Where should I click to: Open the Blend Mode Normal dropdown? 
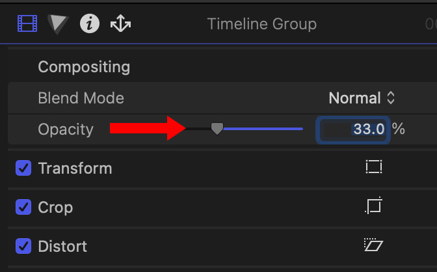point(362,98)
